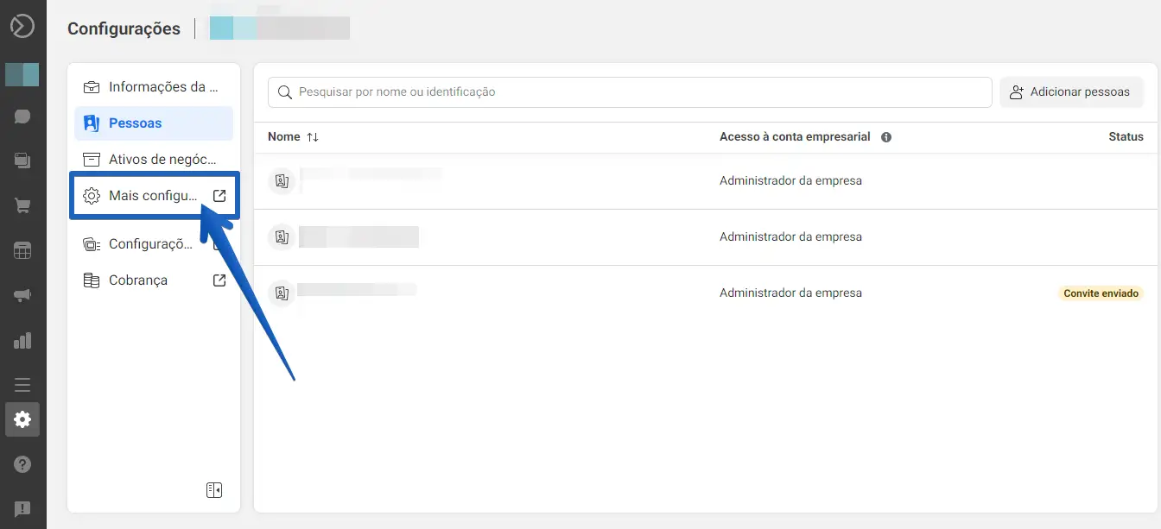Open the Planner calendar grid icon
This screenshot has height=529, width=1161.
click(x=22, y=250)
